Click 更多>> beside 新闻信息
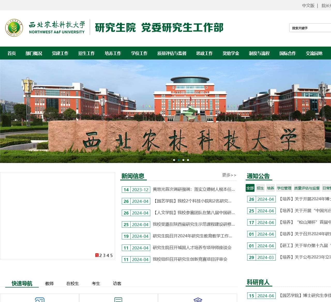Image resolution: width=331 pixels, height=302 pixels. (x=229, y=175)
